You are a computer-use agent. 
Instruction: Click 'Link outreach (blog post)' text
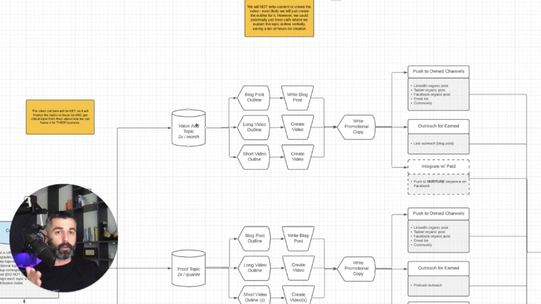click(x=433, y=143)
